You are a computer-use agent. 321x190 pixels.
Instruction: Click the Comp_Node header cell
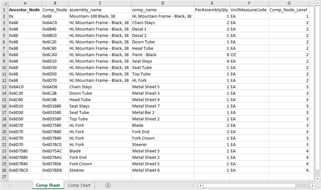pyautogui.click(x=55, y=10)
